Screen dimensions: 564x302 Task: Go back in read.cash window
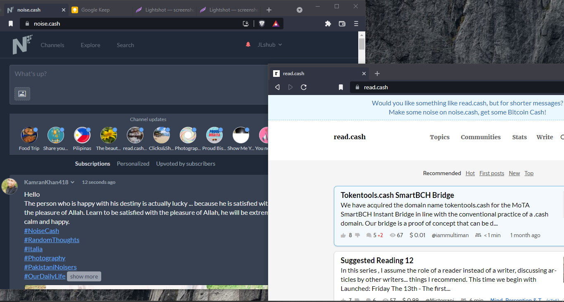277,87
